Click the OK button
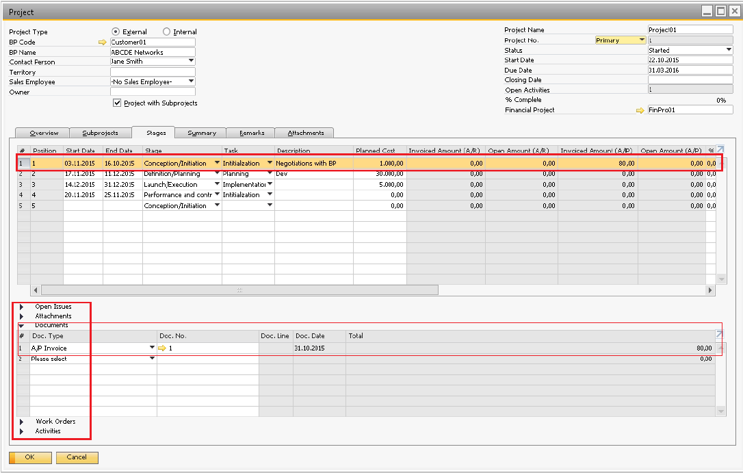The image size is (743, 473). point(29,457)
